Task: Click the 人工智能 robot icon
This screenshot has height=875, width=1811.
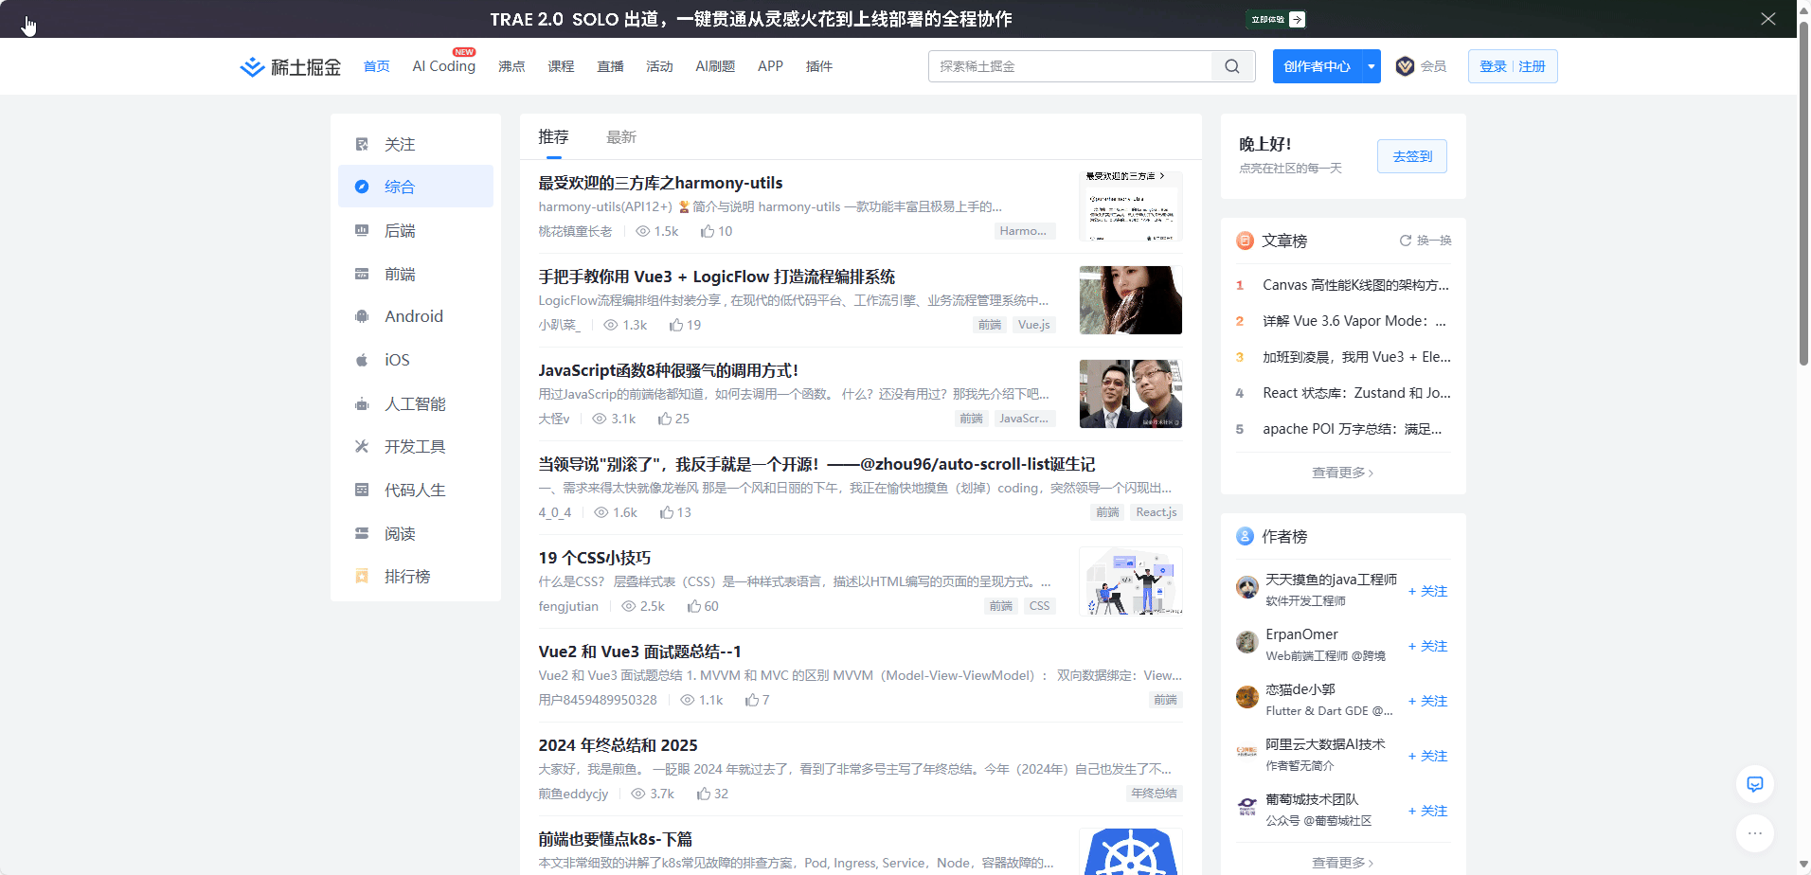Action: pos(362,403)
